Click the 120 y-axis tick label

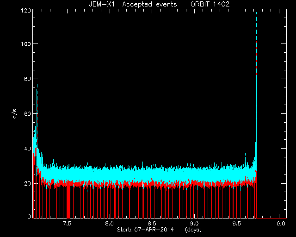(x=26, y=11)
